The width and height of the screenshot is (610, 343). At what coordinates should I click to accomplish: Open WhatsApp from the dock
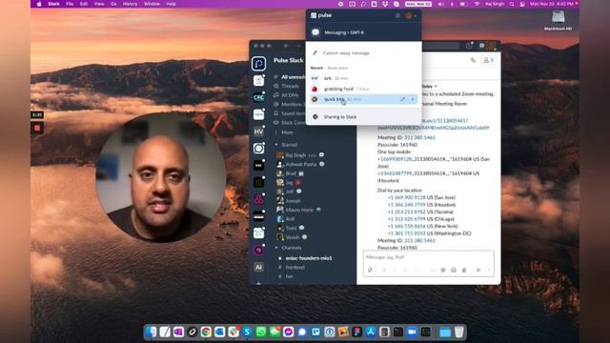click(x=260, y=332)
